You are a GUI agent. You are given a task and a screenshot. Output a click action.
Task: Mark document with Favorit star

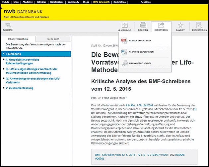click(x=180, y=26)
